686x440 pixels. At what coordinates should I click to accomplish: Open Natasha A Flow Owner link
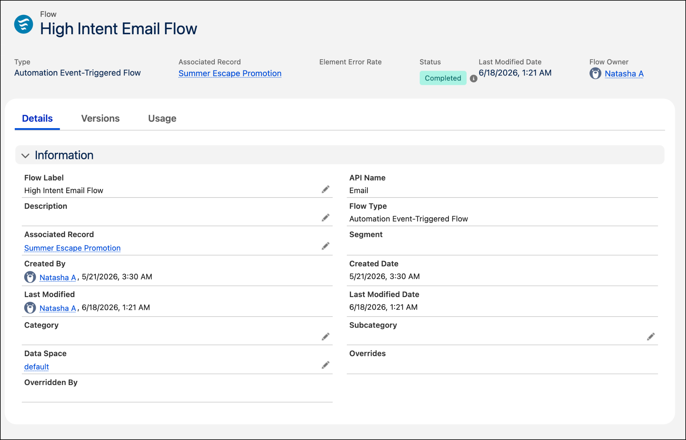point(624,73)
